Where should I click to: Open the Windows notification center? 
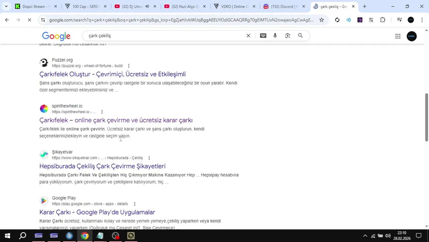419,236
